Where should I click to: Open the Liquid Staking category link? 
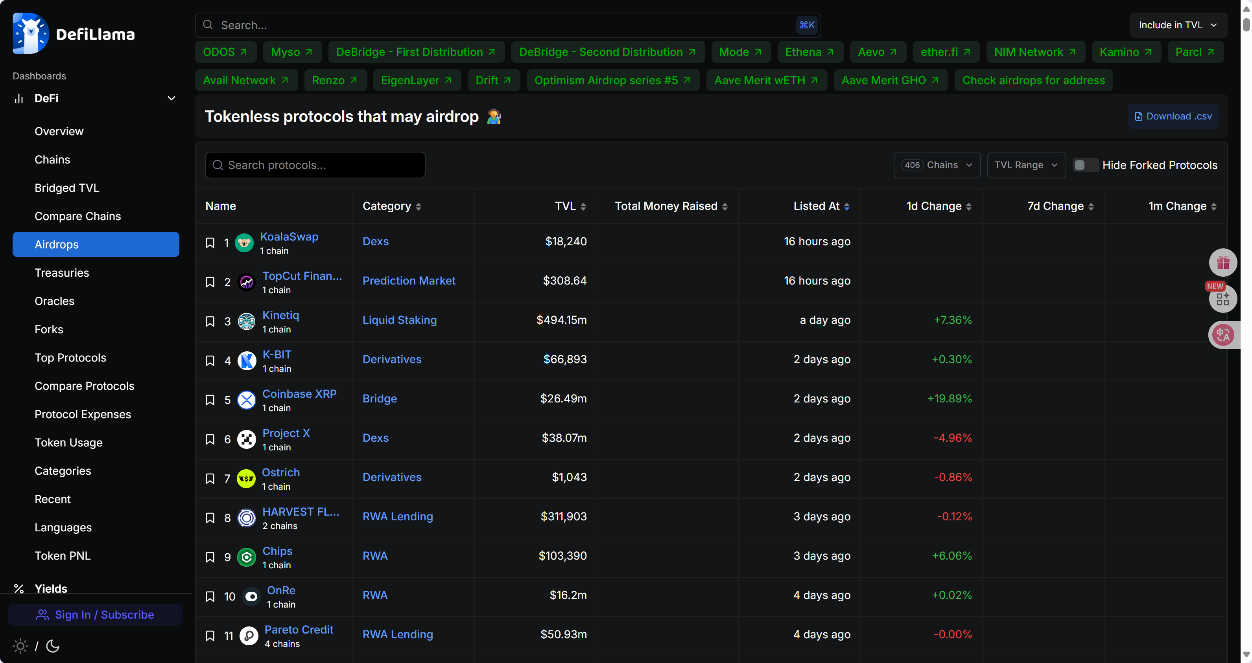click(x=400, y=320)
